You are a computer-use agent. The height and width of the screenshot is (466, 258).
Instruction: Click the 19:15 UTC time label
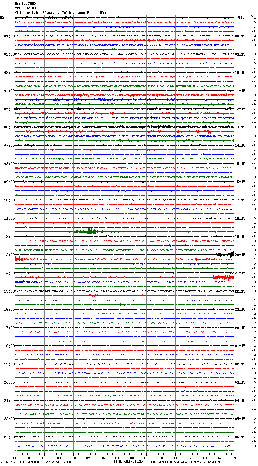(x=240, y=237)
